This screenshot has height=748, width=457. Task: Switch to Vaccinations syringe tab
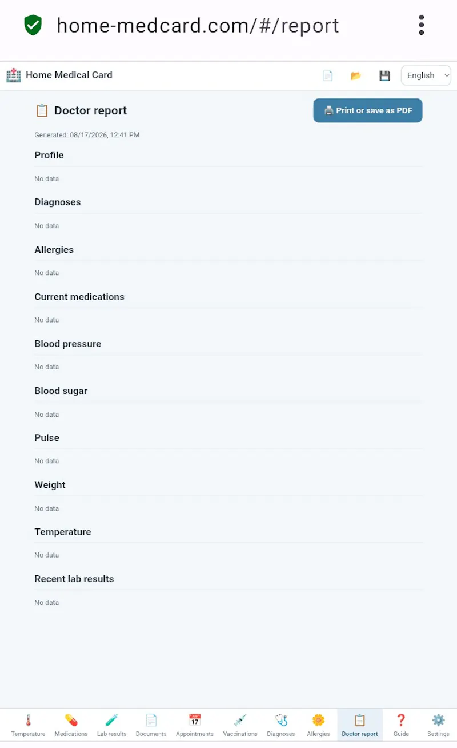coord(240,725)
